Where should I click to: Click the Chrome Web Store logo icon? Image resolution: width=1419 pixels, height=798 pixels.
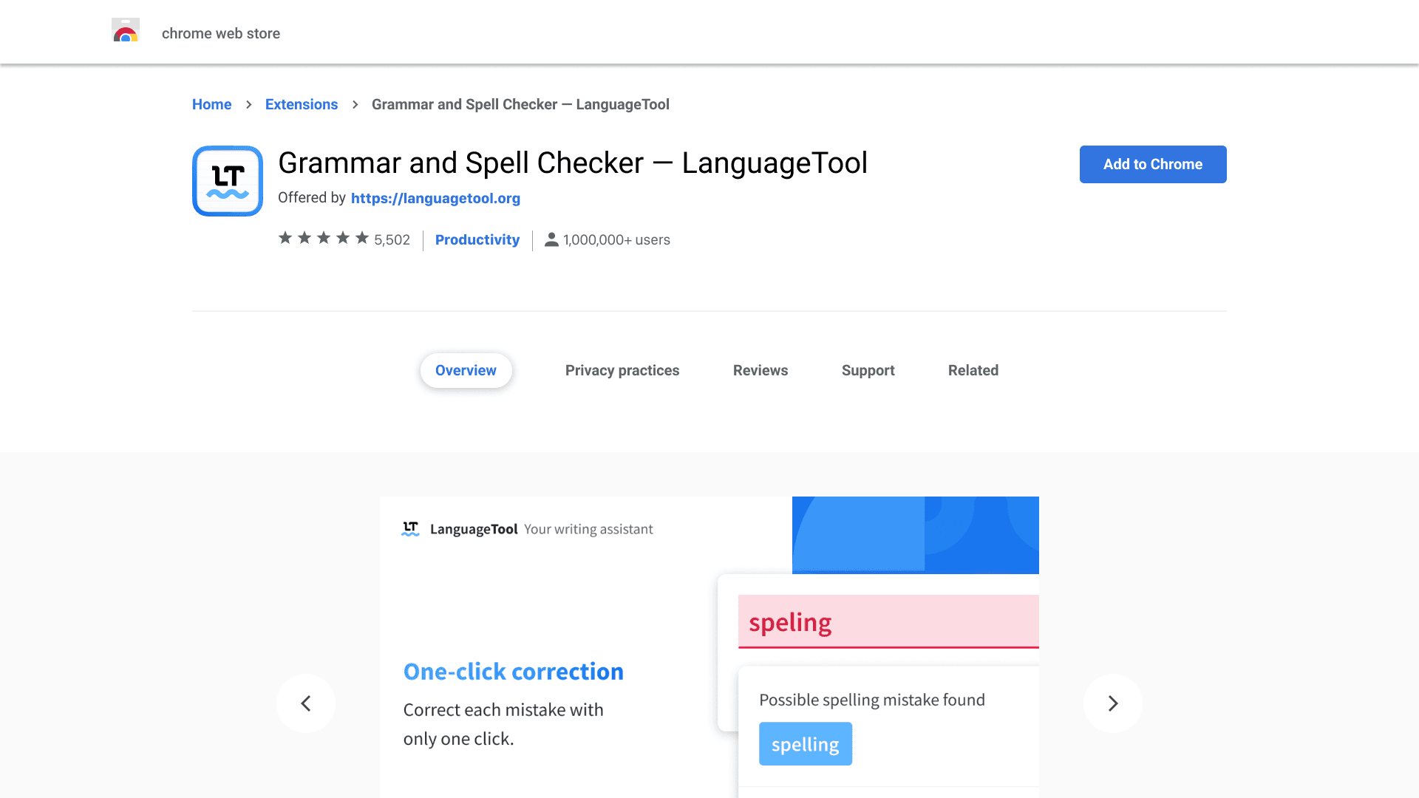(x=126, y=30)
